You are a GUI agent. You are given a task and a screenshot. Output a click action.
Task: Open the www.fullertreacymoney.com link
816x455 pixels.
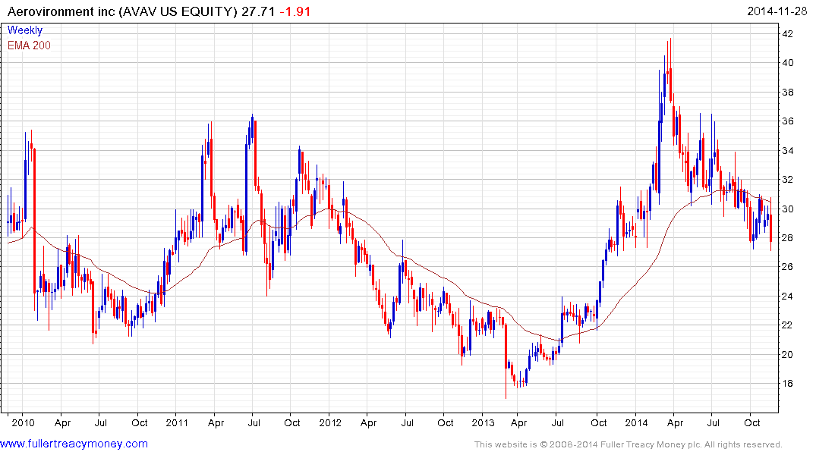pos(74,444)
